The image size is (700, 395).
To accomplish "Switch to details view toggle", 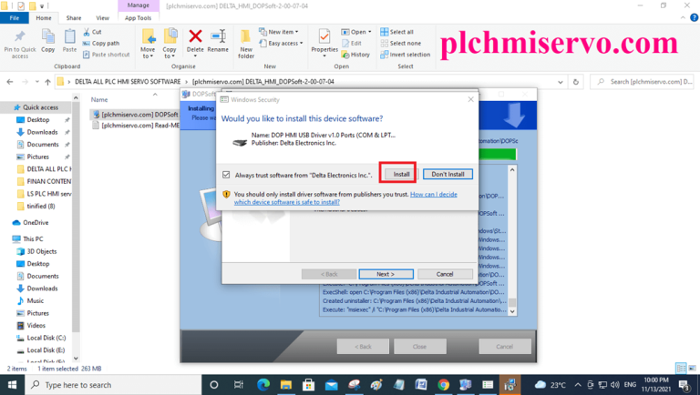I will [x=681, y=369].
